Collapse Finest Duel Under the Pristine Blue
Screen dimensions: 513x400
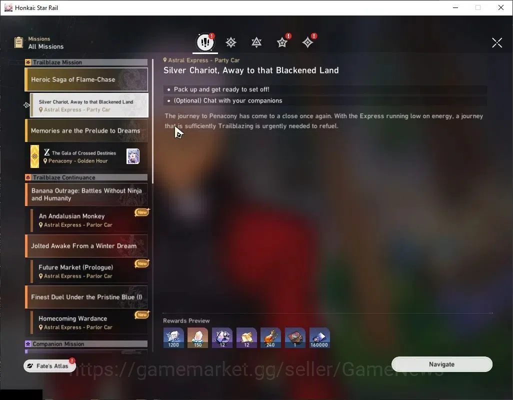[86, 297]
